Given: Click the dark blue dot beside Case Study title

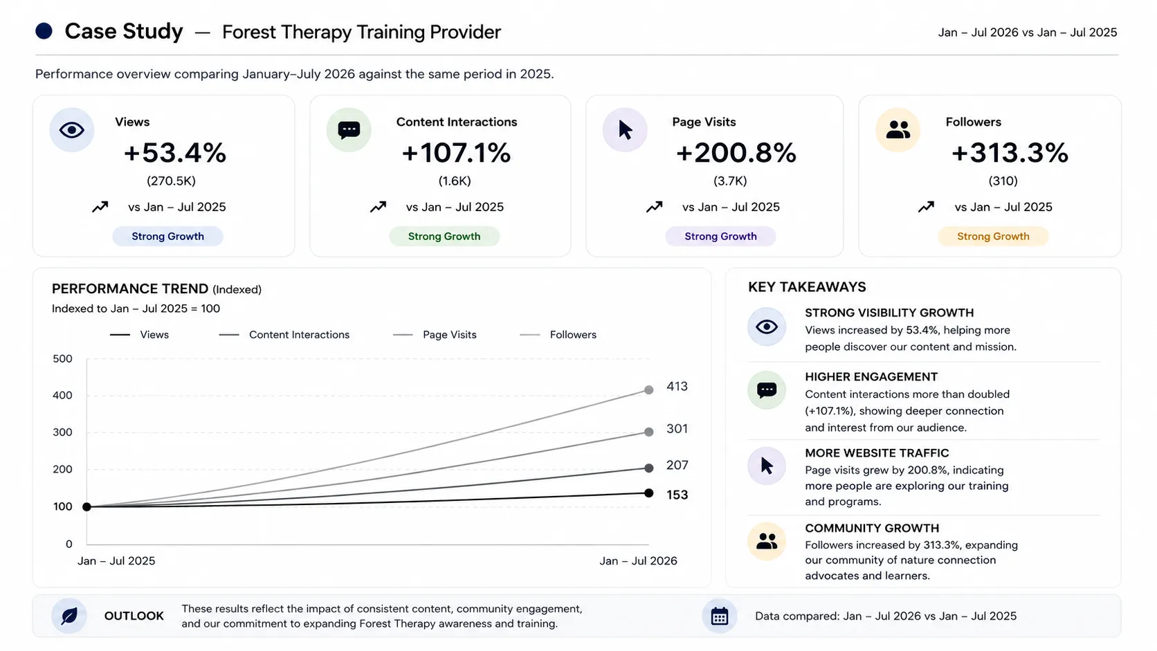Looking at the screenshot, I should (44, 31).
